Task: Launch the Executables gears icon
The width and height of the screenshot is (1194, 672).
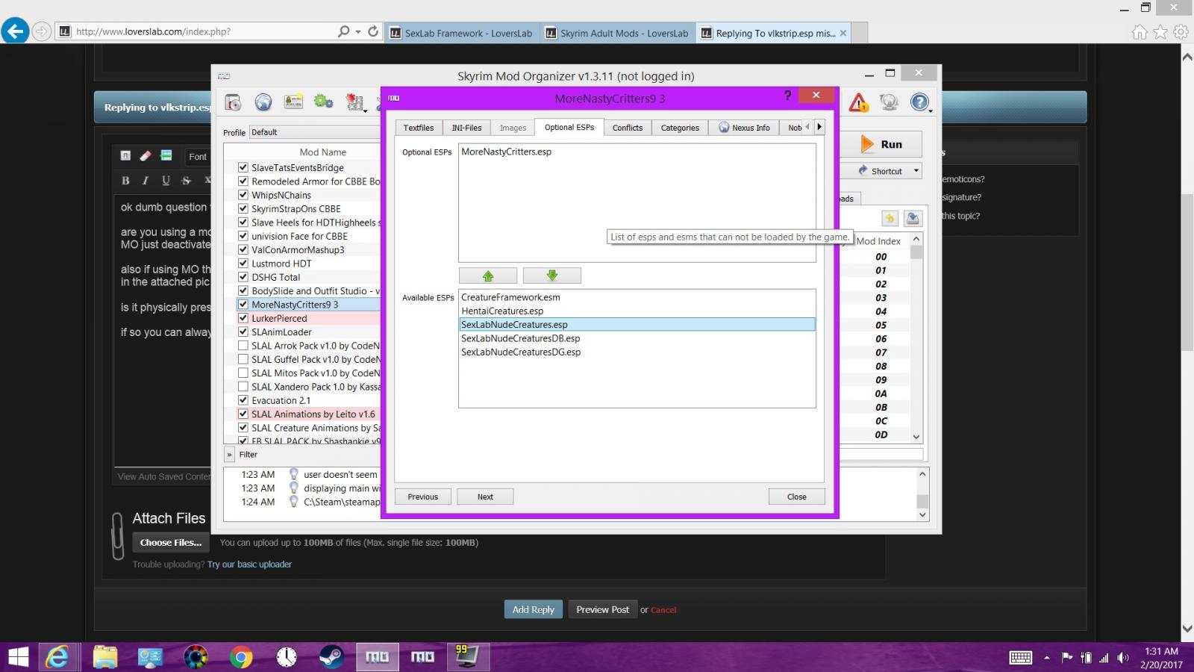Action: pos(323,102)
